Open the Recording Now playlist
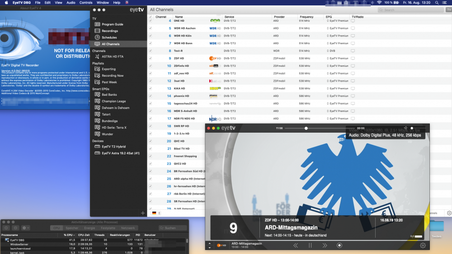 coord(113,76)
